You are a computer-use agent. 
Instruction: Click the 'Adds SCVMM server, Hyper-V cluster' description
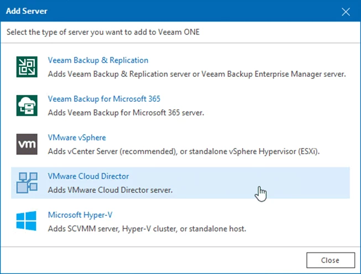coord(147,228)
